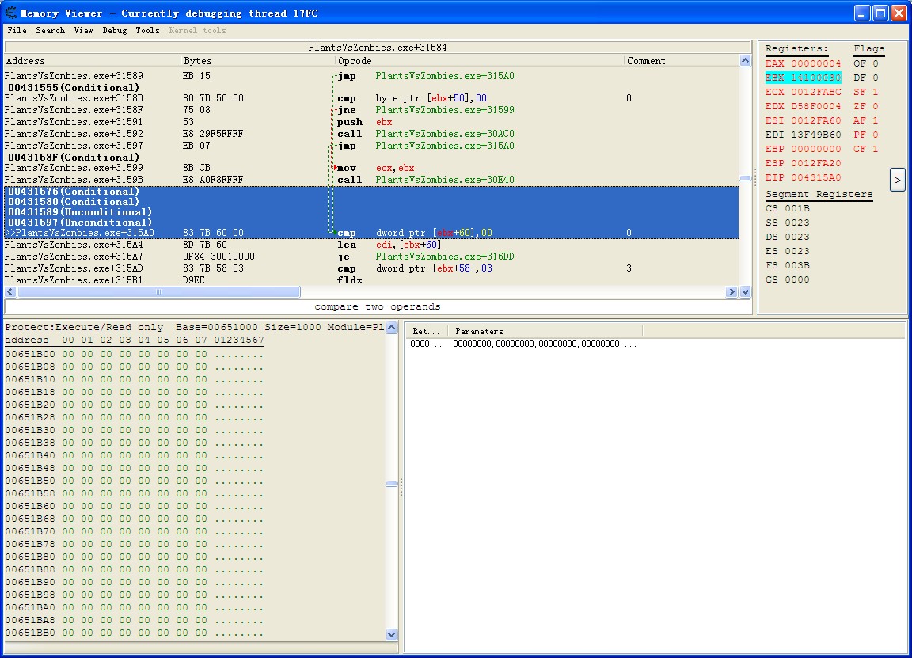Click the disassembler horizontal scrollbar thumb
912x658 pixels.
[x=159, y=291]
